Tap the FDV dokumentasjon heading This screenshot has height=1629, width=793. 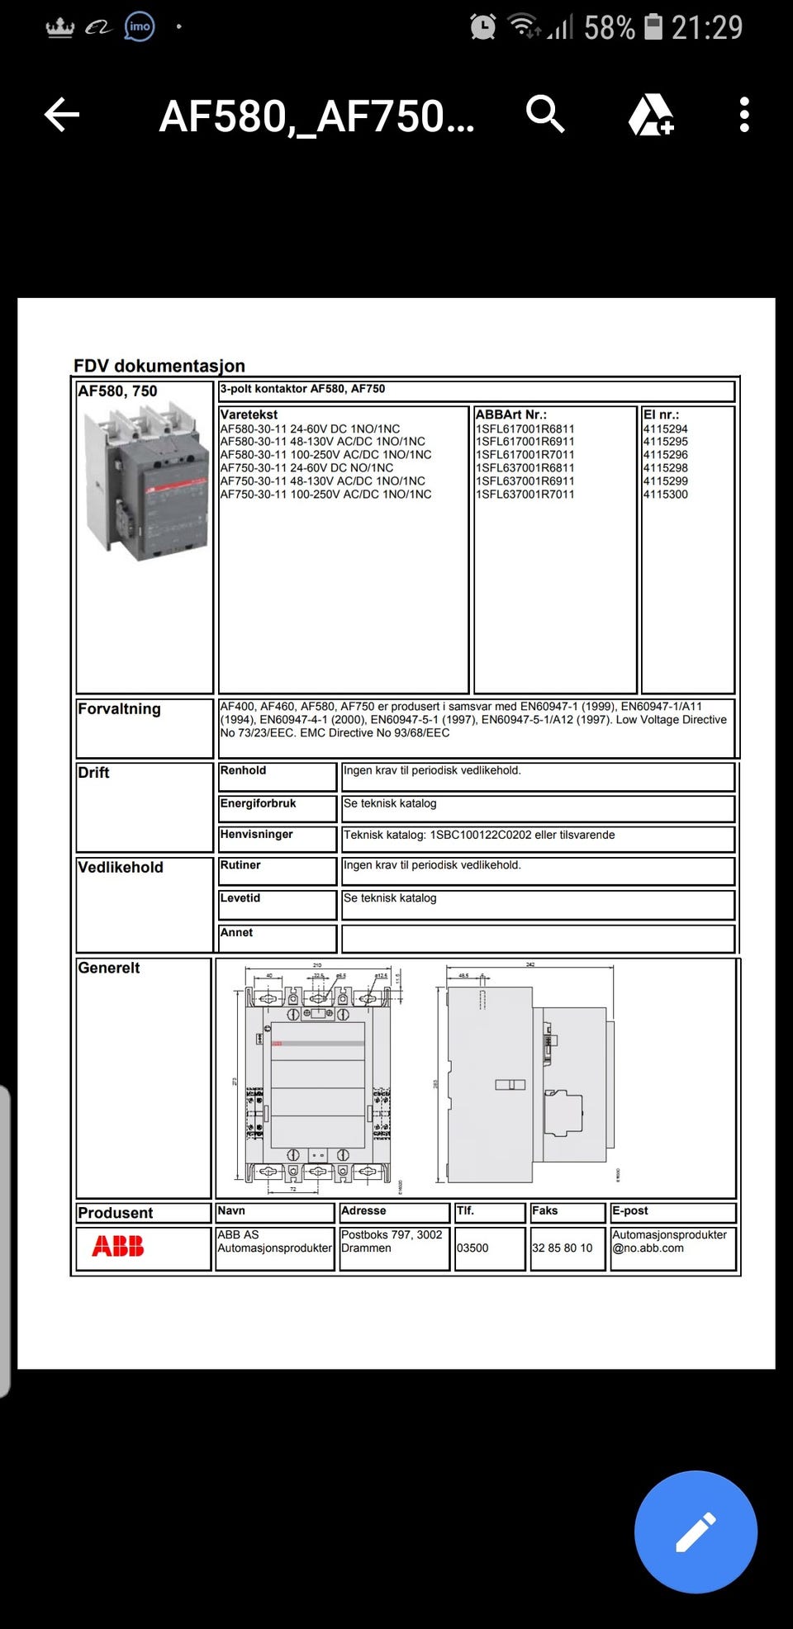click(159, 366)
